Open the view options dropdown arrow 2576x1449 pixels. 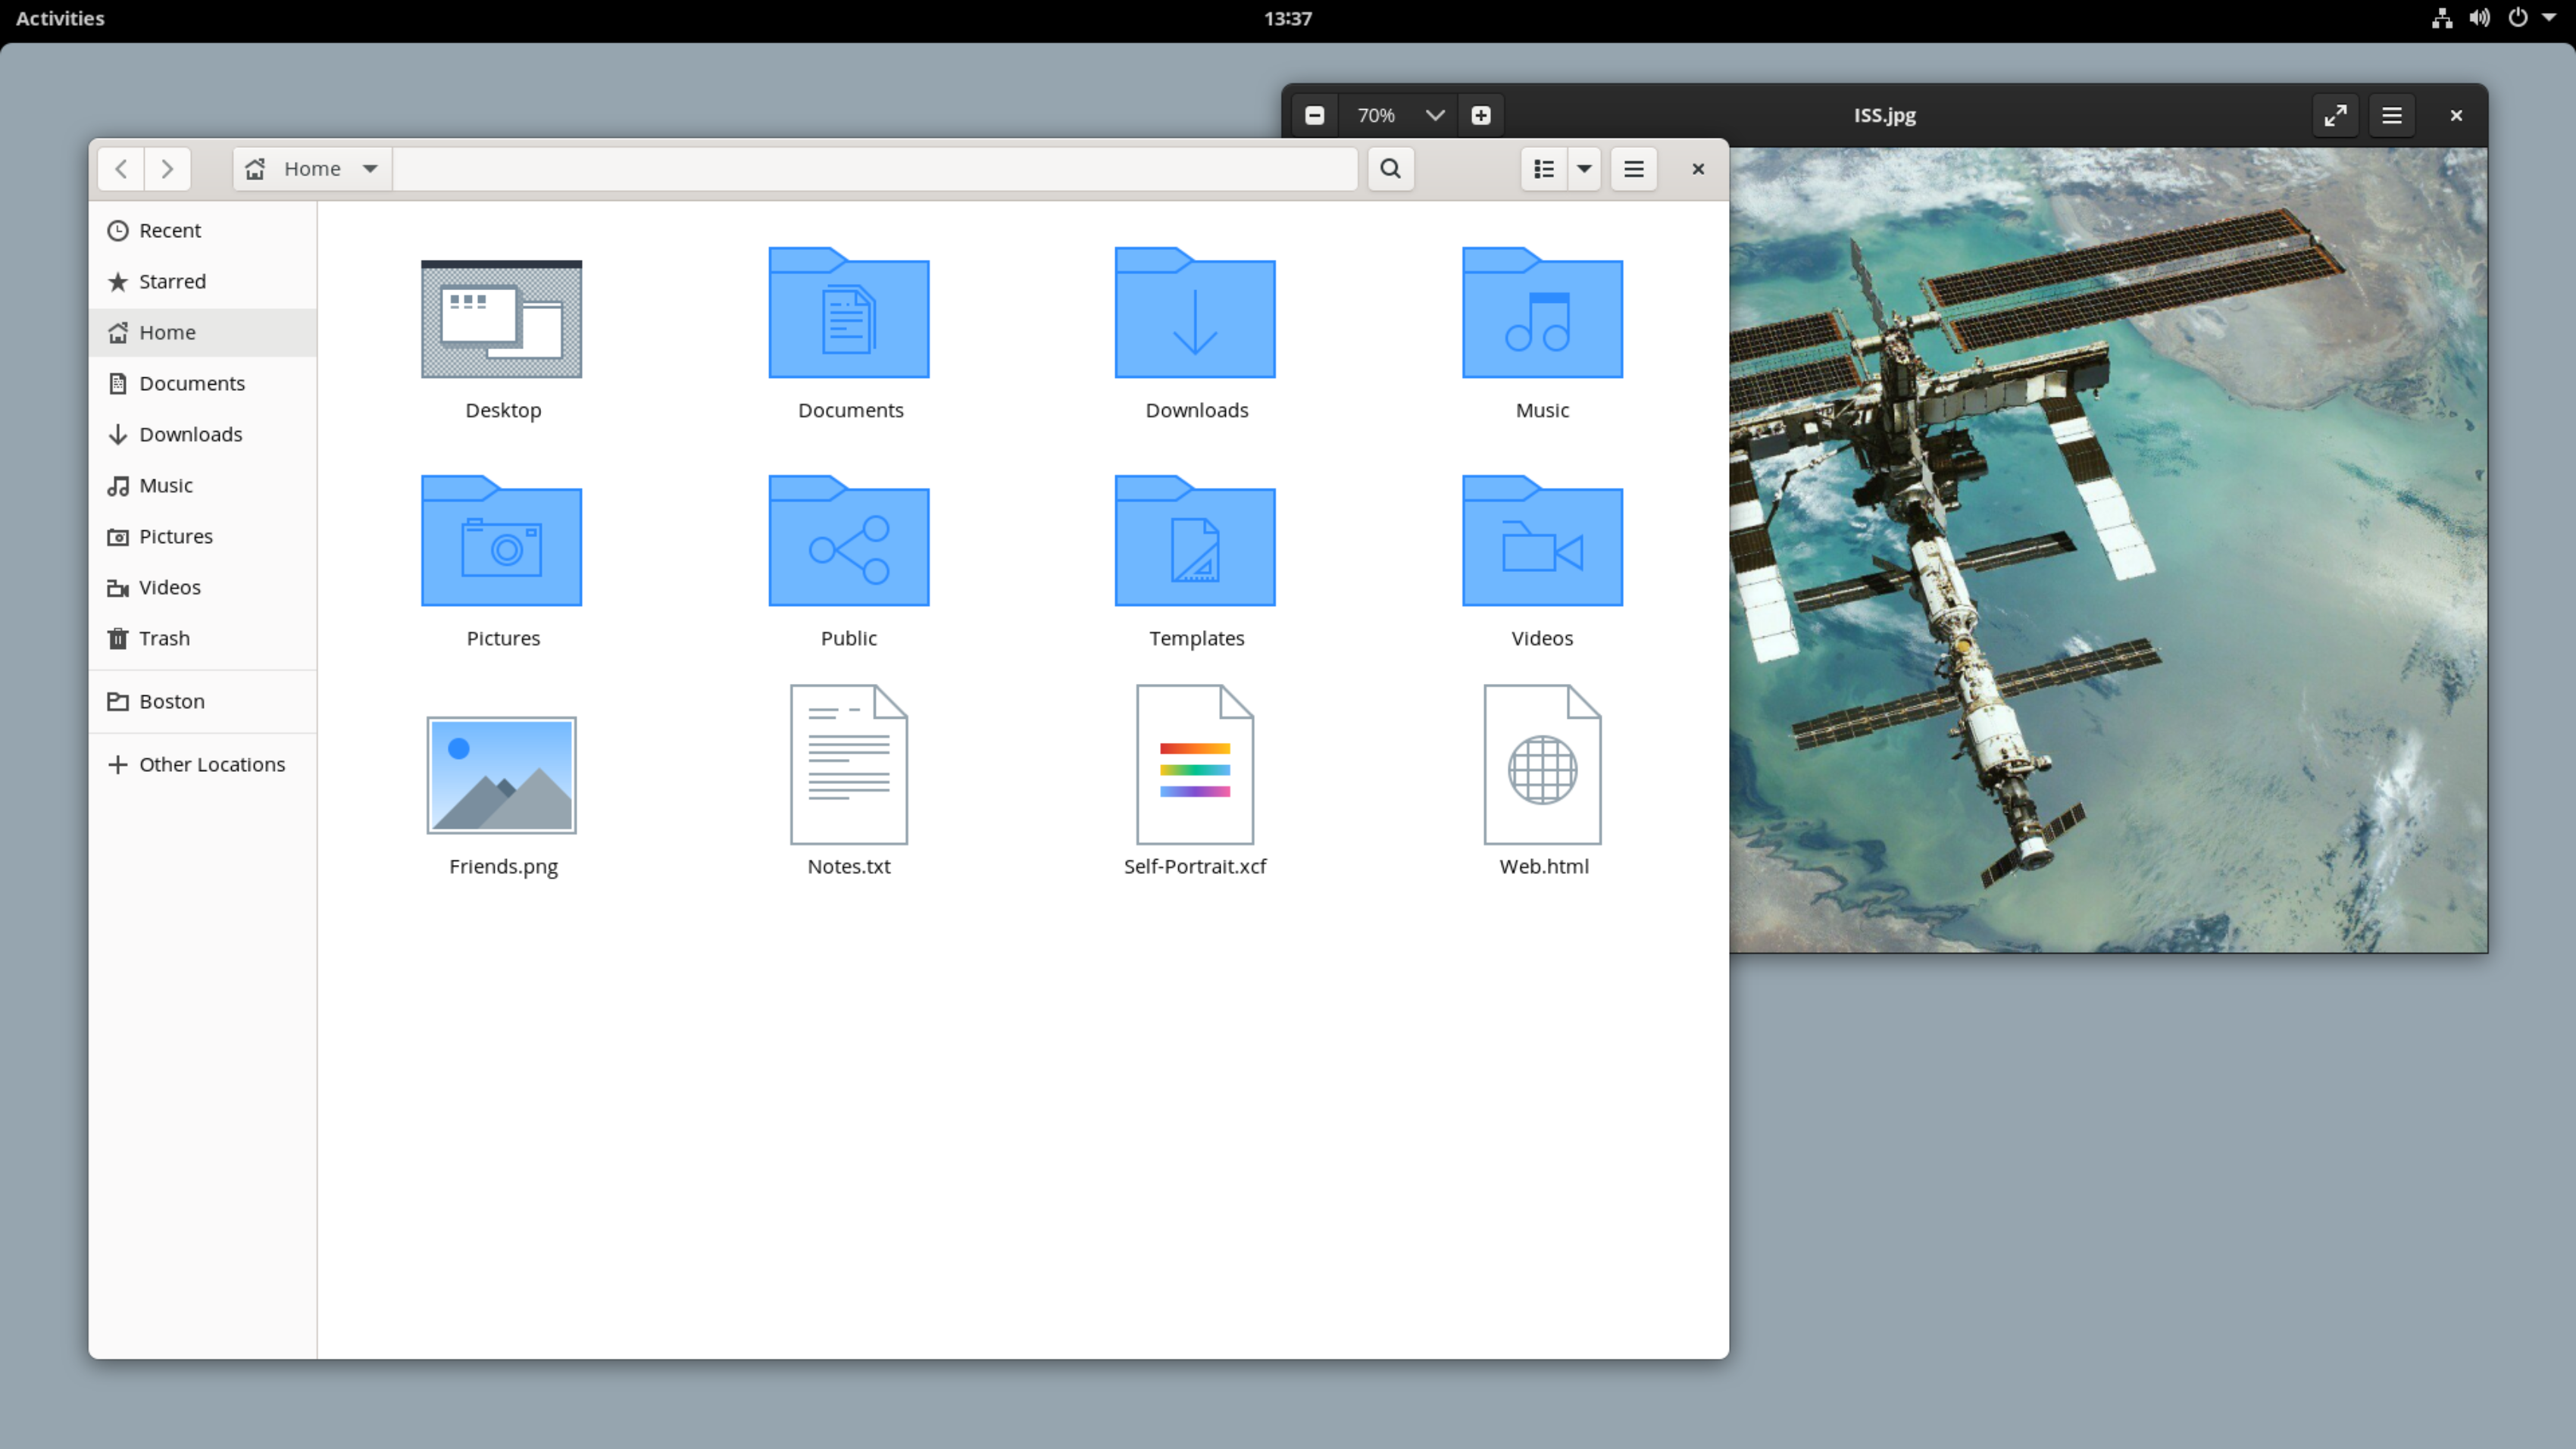point(1584,169)
